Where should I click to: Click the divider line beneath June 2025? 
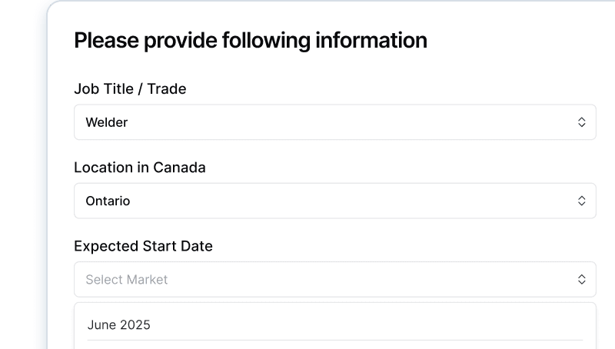(334, 340)
